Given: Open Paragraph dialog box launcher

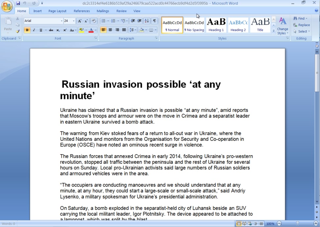Looking at the screenshot, I should pyautogui.click(x=156, y=38).
